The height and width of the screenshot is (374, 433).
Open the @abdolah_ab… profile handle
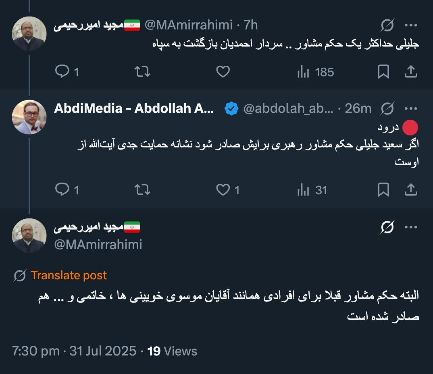289,109
